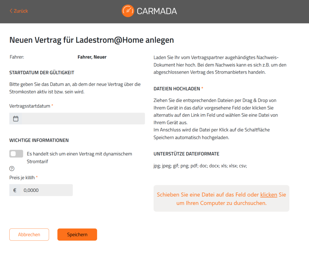Viewport: 309px width, 267px height.
Task: Toggle the dynamic Stromtarif switch
Action: [16, 154]
